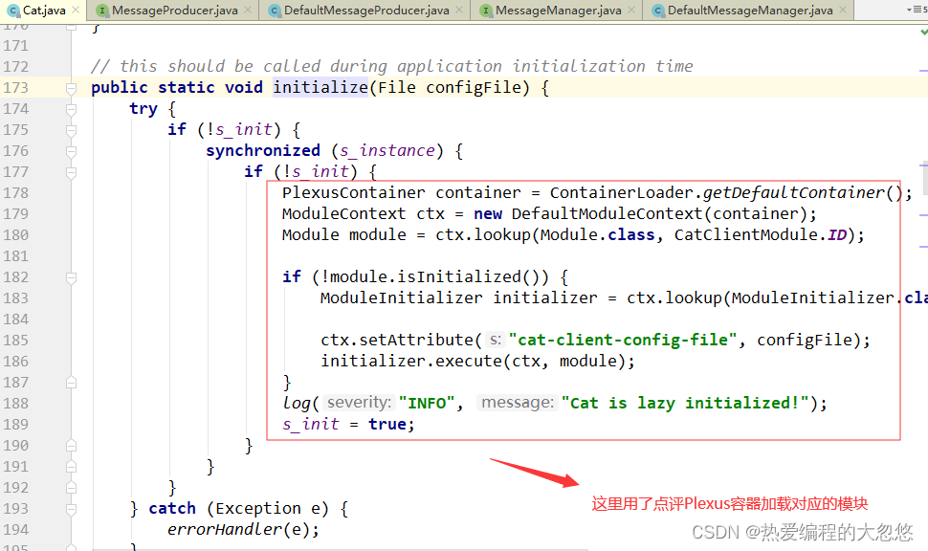Click the errorHandler call on line 194
The height and width of the screenshot is (551, 928).
tap(224, 530)
